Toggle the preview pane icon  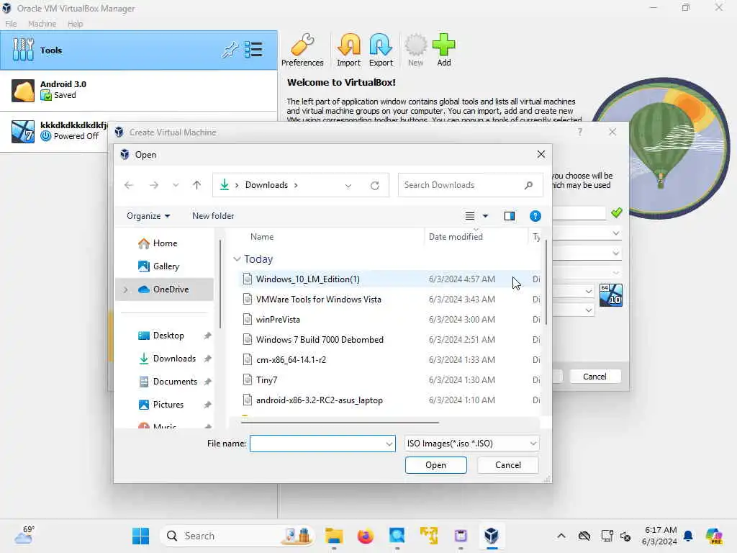509,216
